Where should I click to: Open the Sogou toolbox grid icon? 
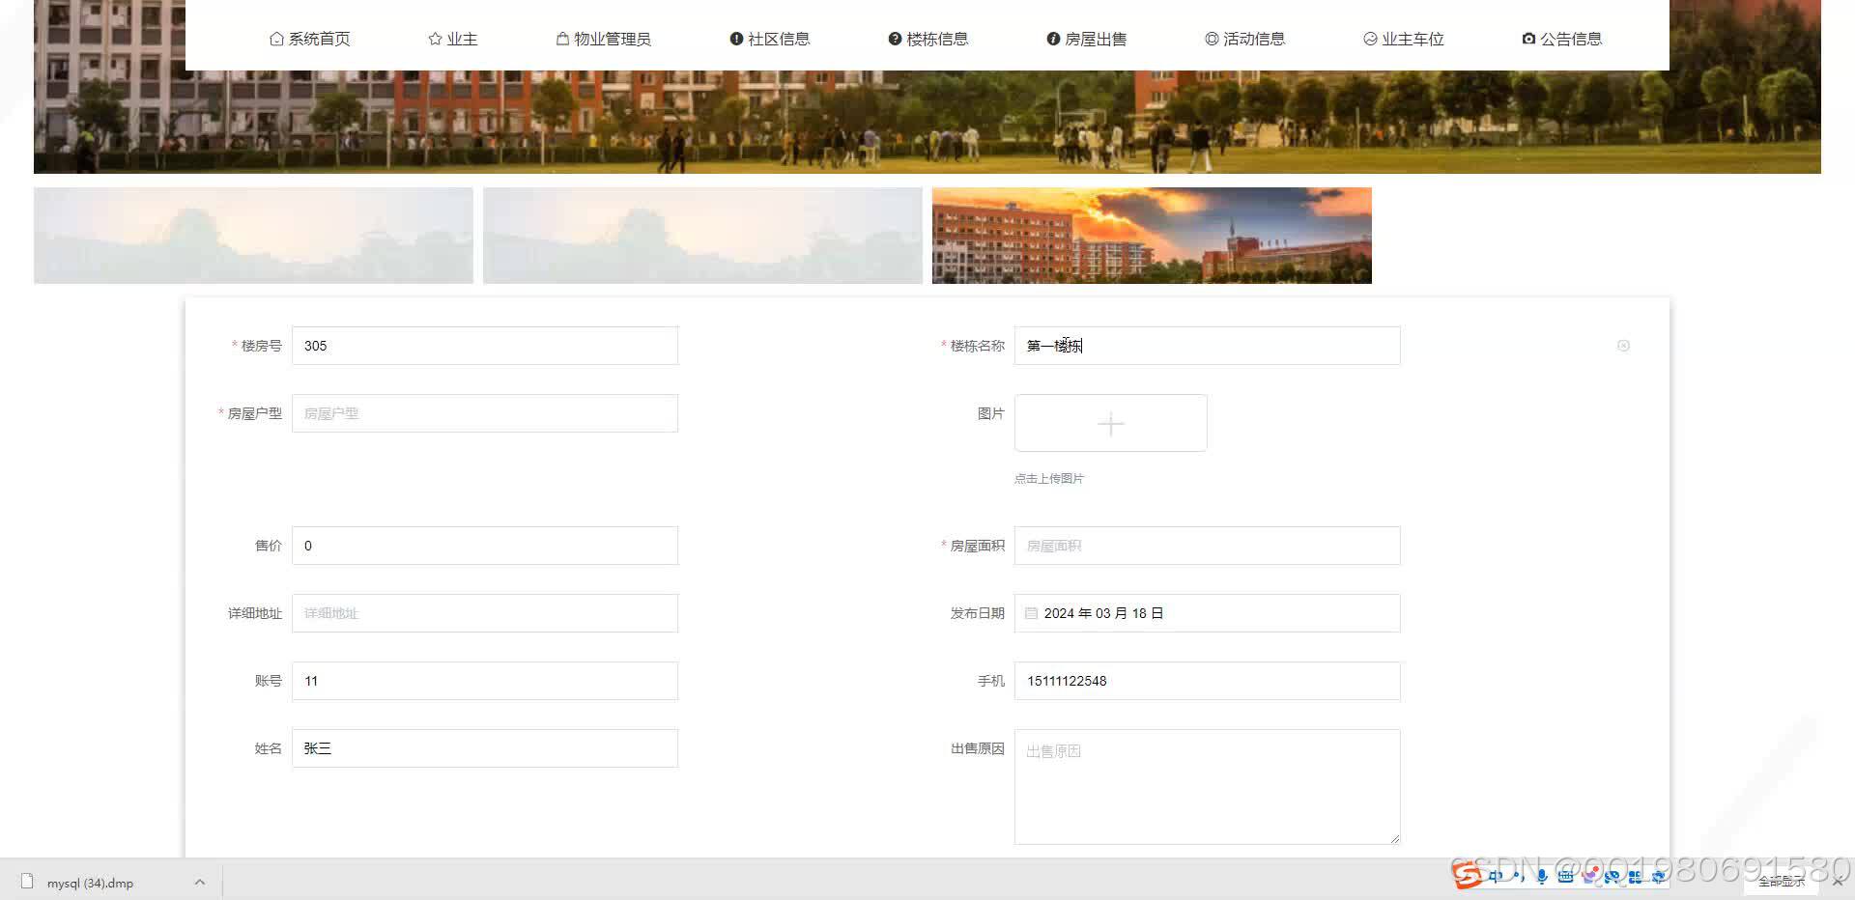click(x=1635, y=877)
